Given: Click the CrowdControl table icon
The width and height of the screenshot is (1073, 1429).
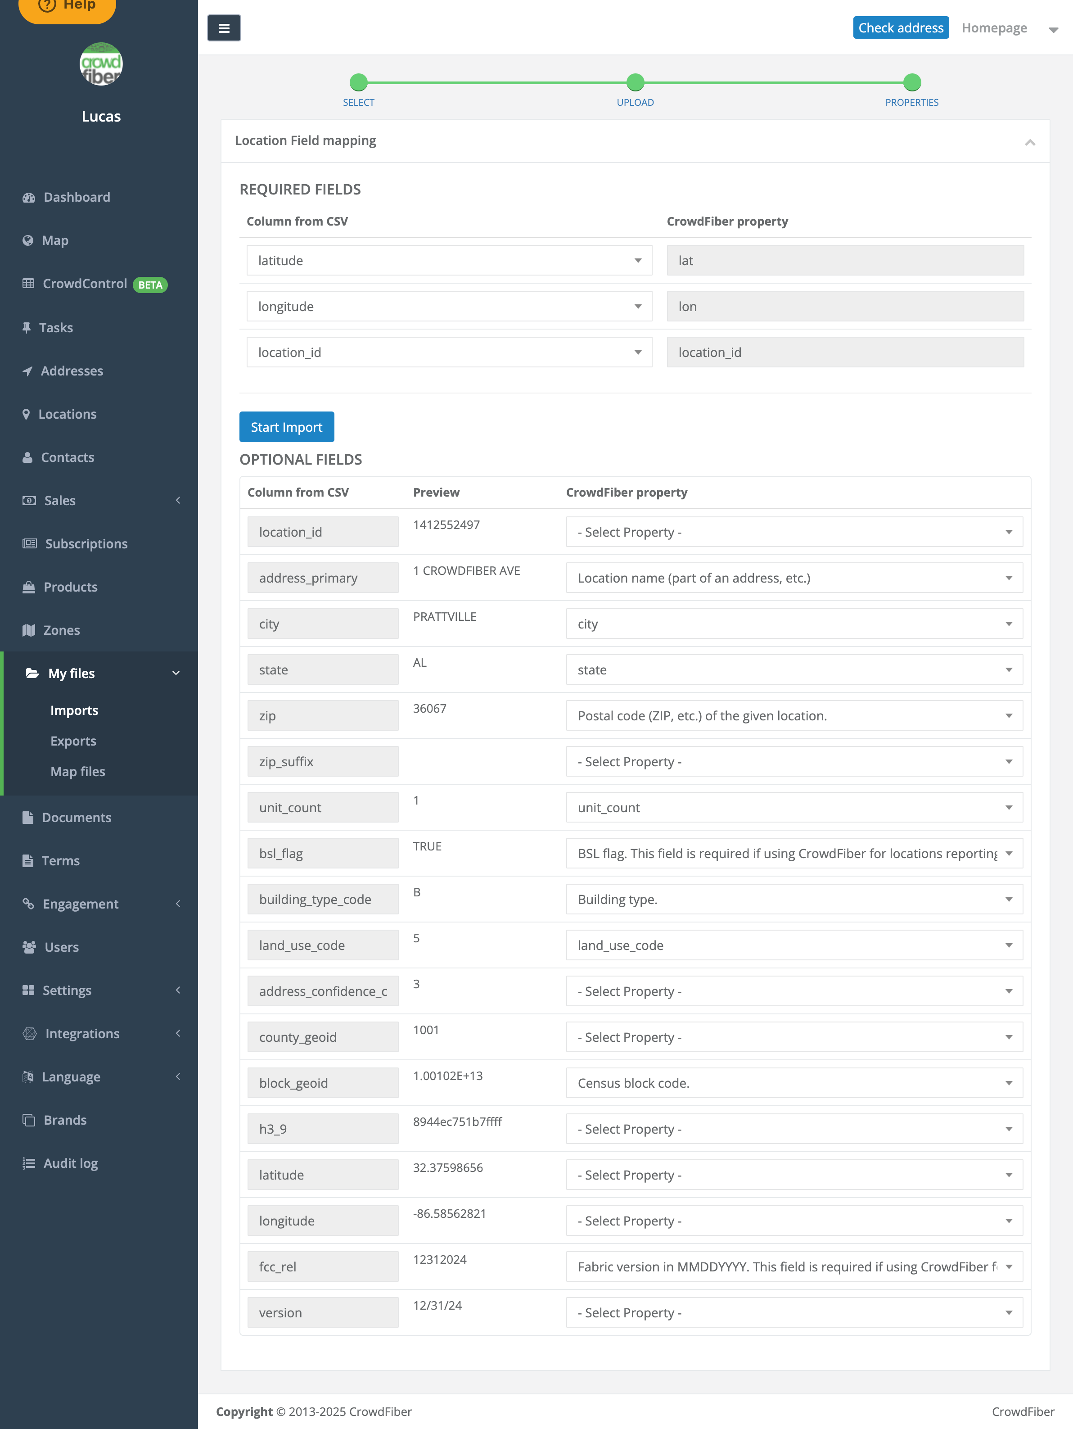Looking at the screenshot, I should tap(29, 284).
